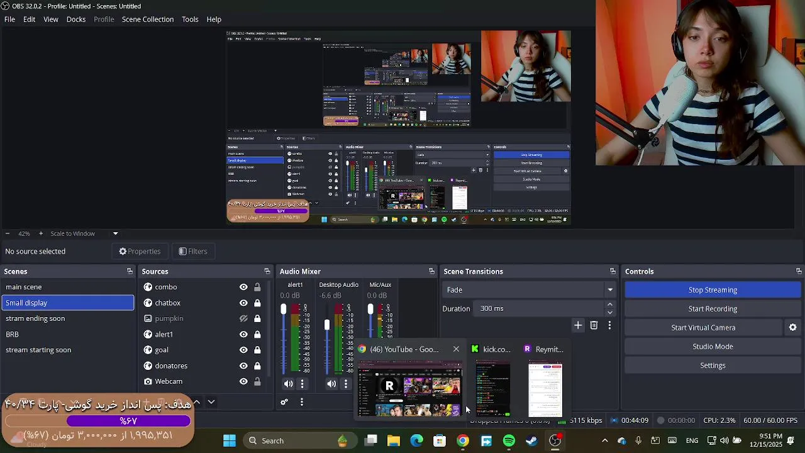Mute the alert1 audio channel

(289, 384)
